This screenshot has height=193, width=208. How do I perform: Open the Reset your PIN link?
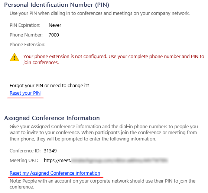25,93
